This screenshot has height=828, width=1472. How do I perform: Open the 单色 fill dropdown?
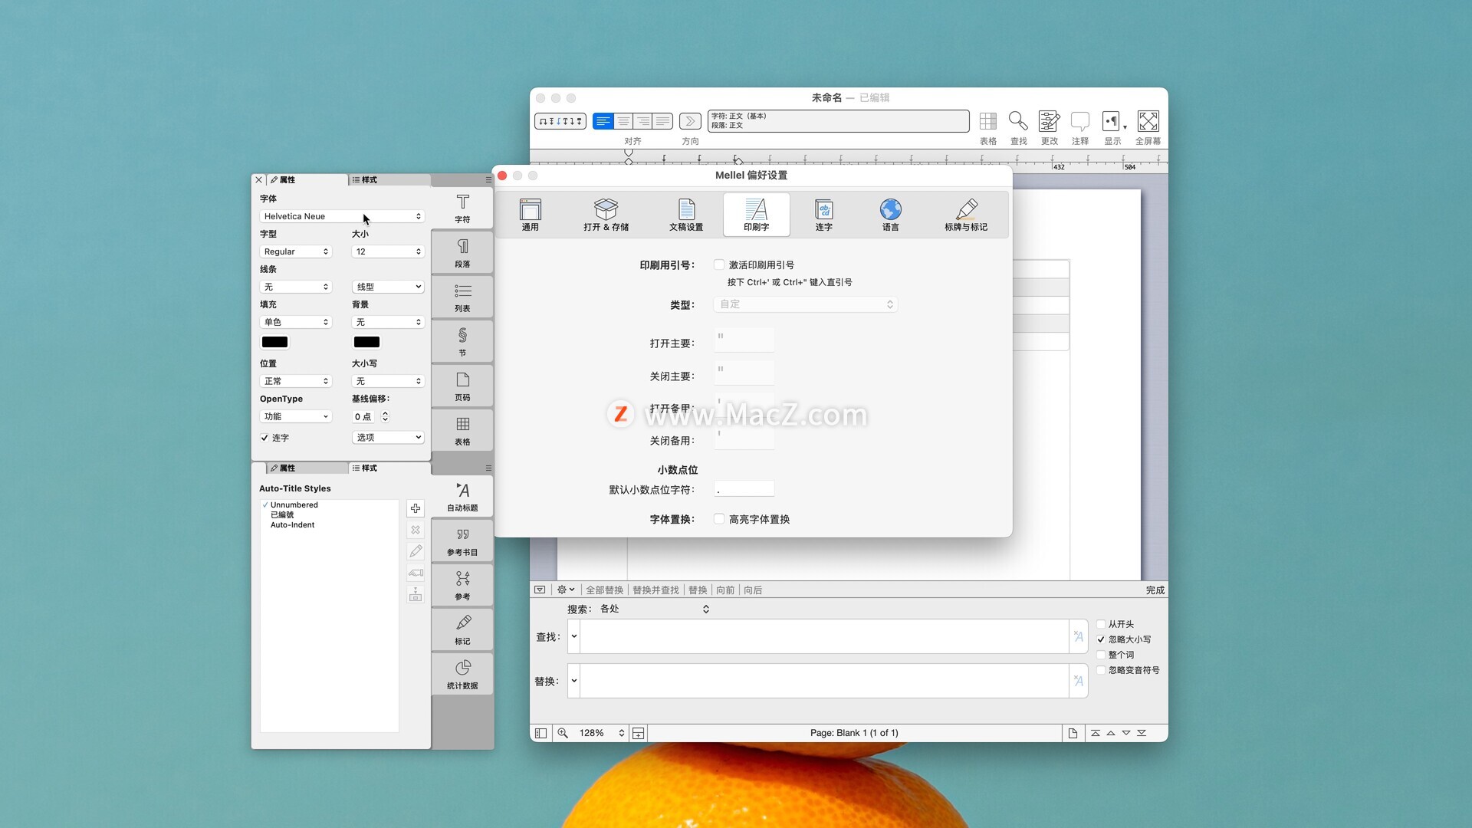point(295,322)
